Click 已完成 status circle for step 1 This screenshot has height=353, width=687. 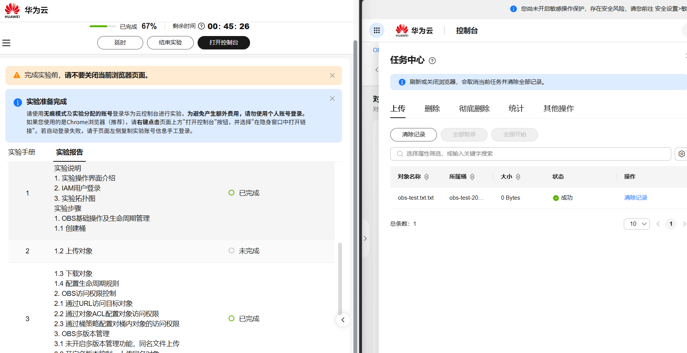pos(231,193)
